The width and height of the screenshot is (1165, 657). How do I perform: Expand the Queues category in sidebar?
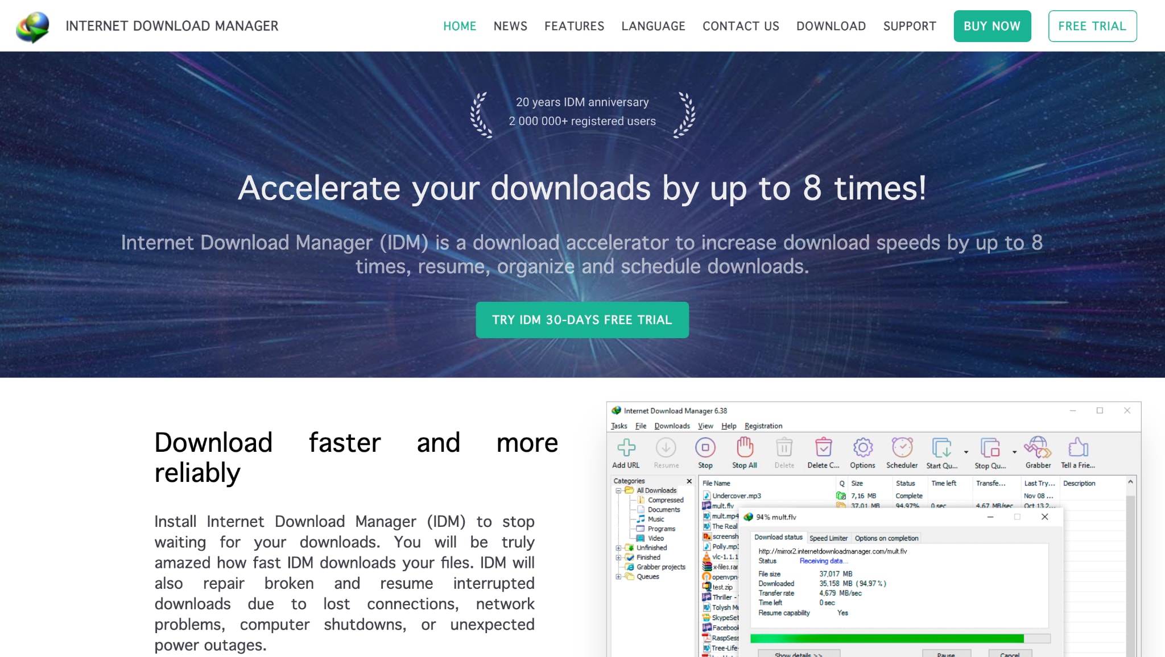pyautogui.click(x=619, y=576)
